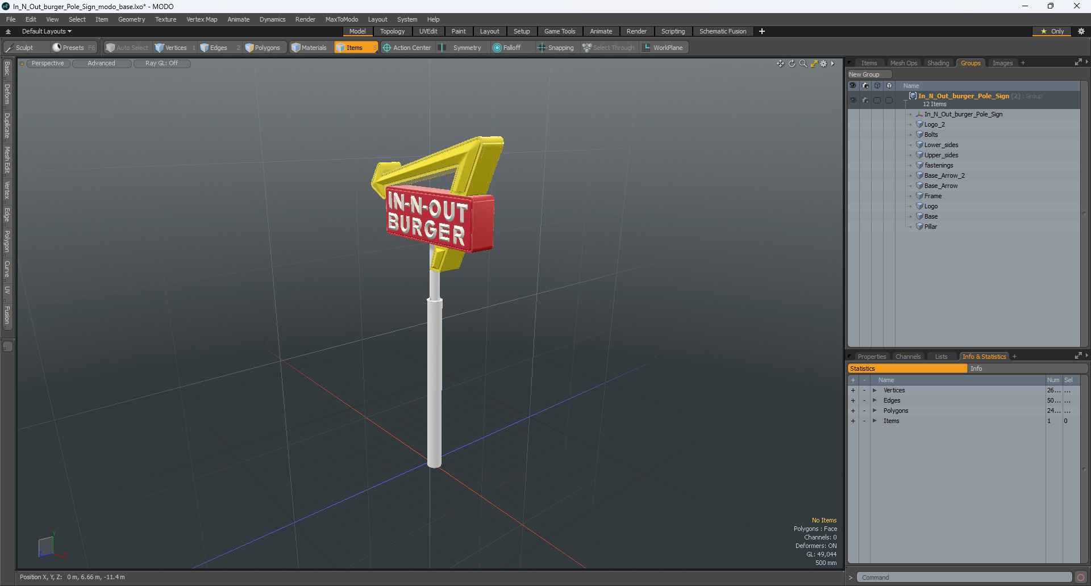Viewport: 1091px width, 586px height.
Task: Expand the Vertices statistics row
Action: tap(875, 390)
